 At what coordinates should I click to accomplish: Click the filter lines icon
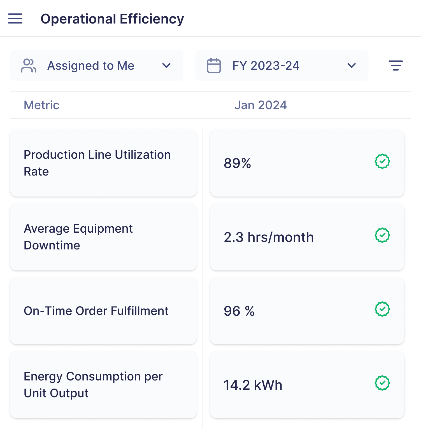coord(396,66)
